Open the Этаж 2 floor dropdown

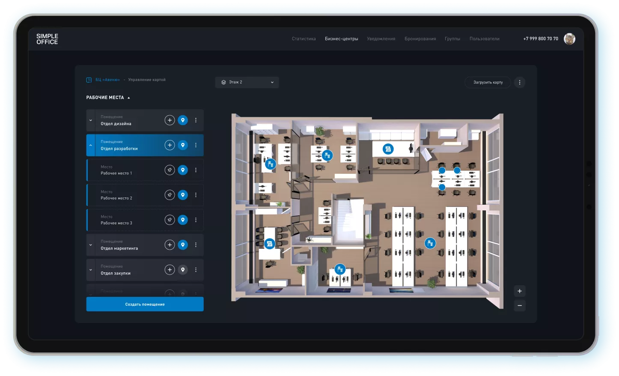[x=247, y=82]
